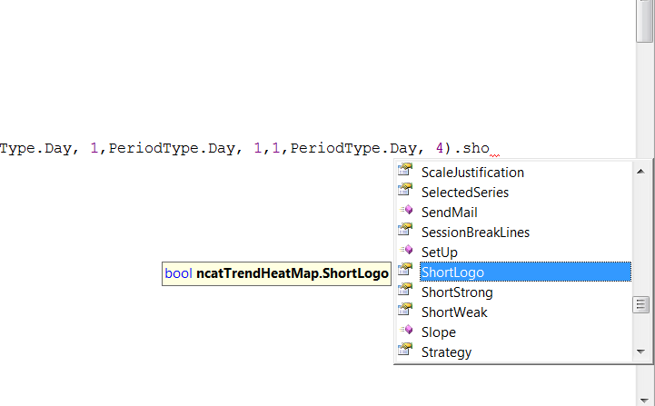Select ShortStrong from the completion list
Viewport: 655px width, 406px height.
coord(457,292)
